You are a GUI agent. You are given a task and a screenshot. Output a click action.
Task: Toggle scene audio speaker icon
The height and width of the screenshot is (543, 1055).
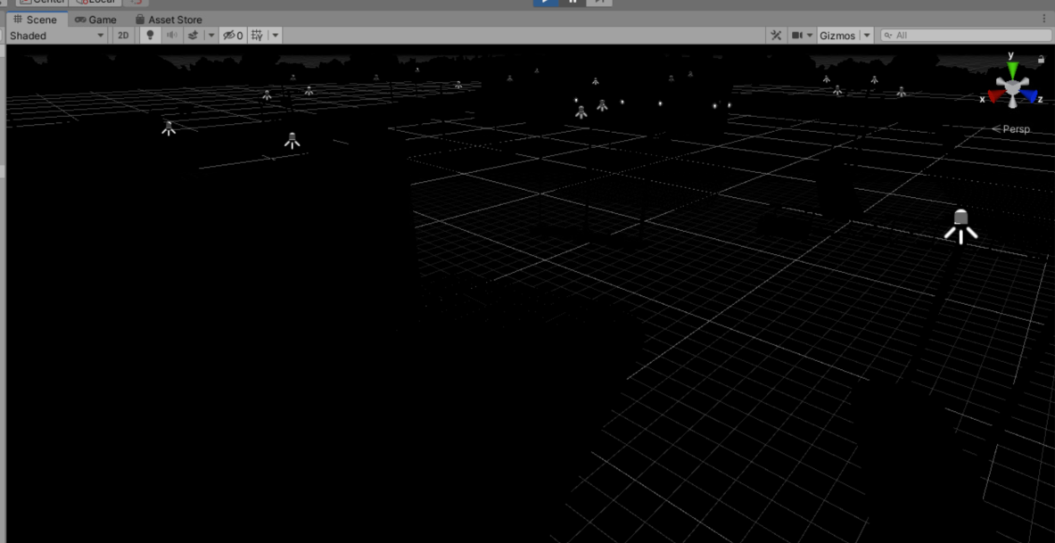[171, 36]
